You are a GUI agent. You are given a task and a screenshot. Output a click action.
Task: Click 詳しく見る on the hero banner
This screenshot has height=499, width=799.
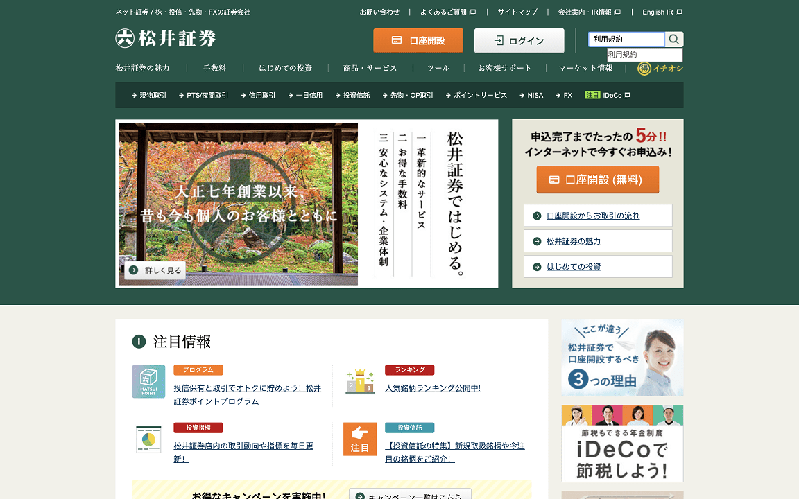tap(155, 270)
